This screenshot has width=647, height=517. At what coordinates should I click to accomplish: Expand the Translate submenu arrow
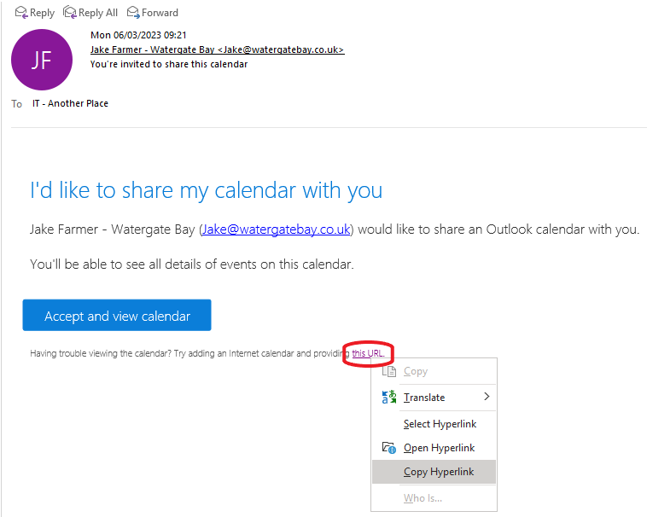(487, 397)
